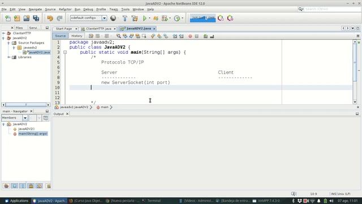Open the Run Project dropdown arrow

click(x=149, y=18)
